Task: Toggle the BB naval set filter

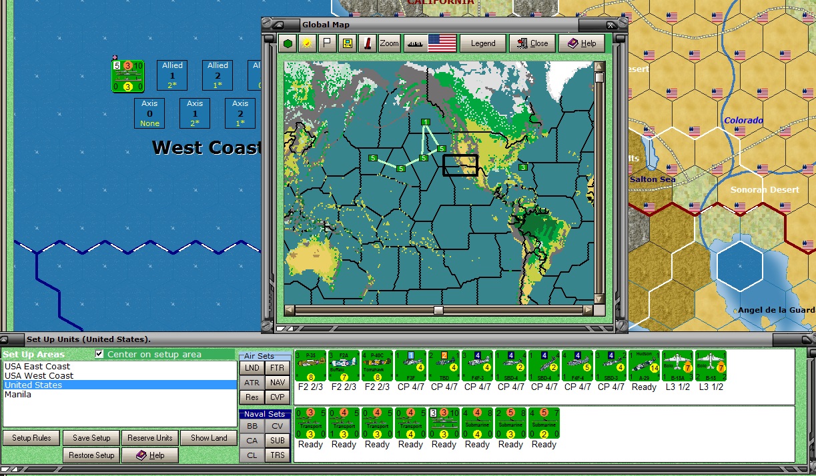Action: tap(252, 425)
